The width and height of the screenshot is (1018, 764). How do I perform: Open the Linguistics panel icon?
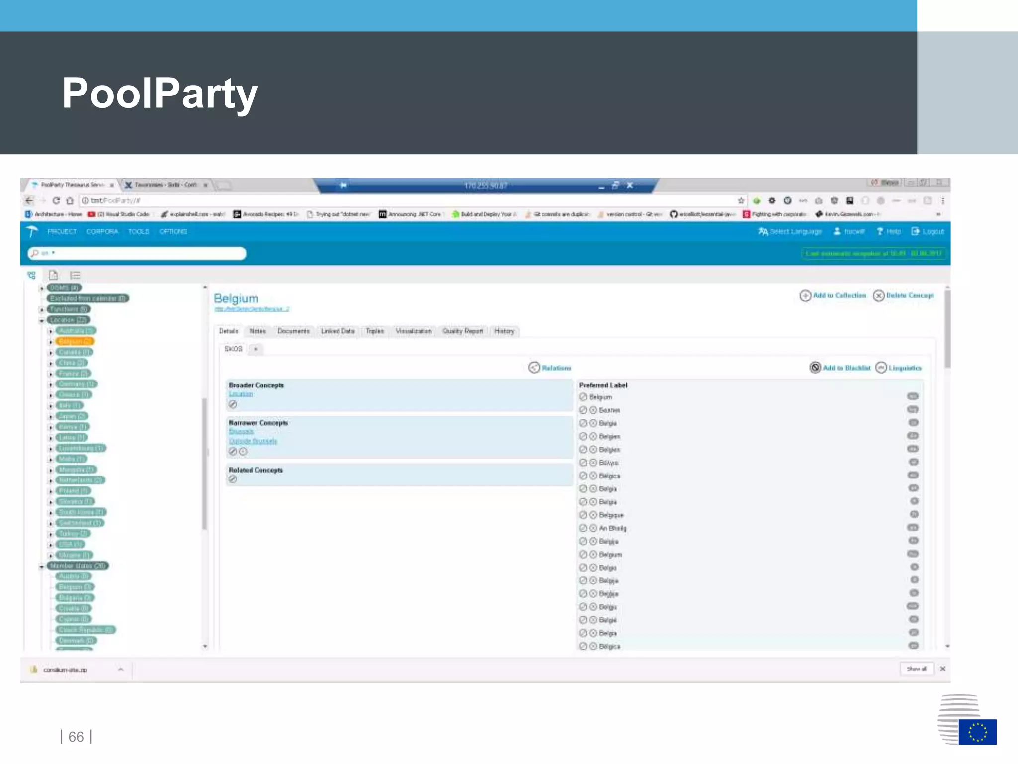point(881,368)
